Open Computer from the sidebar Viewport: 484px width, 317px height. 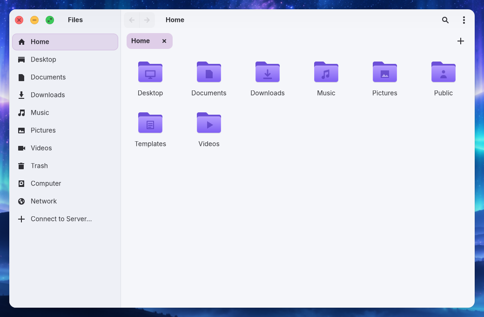(65, 183)
